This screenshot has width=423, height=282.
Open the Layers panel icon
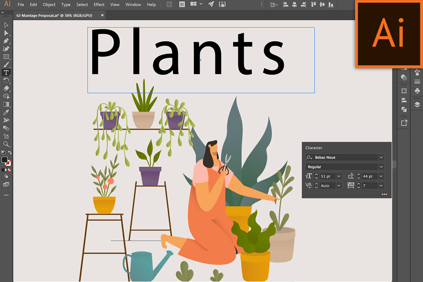click(x=417, y=104)
